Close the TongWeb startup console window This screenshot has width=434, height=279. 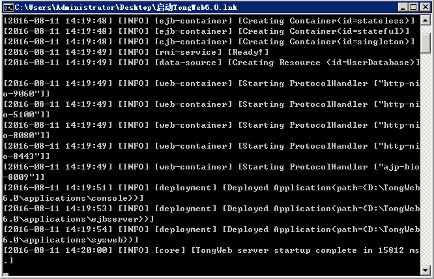coord(424,7)
